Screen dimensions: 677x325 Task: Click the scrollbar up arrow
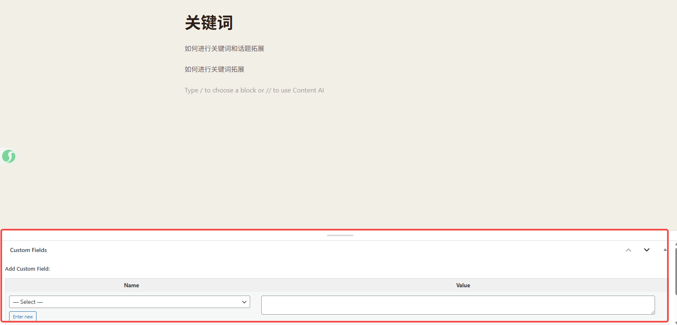(x=676, y=245)
